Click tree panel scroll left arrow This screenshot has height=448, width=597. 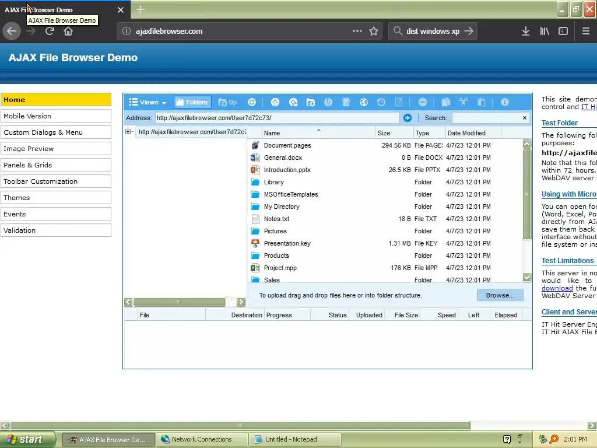pos(128,302)
